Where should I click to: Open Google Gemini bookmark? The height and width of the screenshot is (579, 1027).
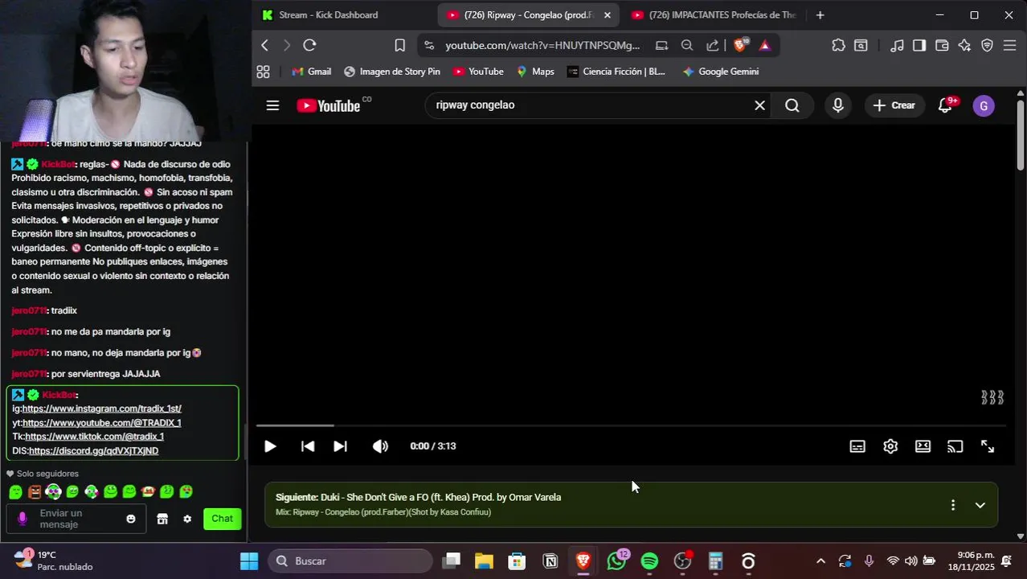click(720, 72)
